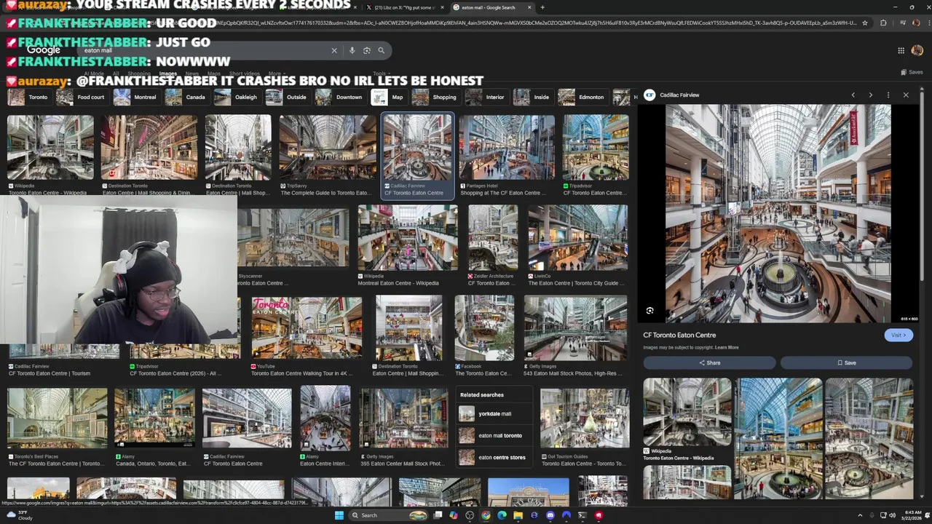
Task: Close the image preview panel
Action: click(906, 95)
